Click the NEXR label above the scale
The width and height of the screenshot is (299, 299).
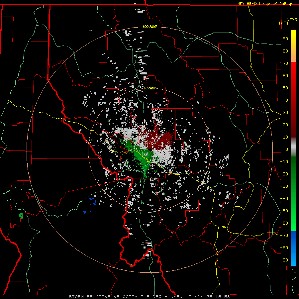[x=292, y=20]
